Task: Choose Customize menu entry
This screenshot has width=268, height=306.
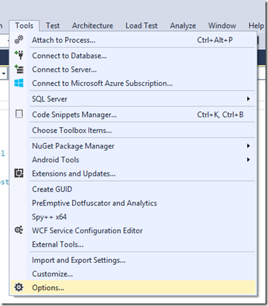Action: [133, 274]
